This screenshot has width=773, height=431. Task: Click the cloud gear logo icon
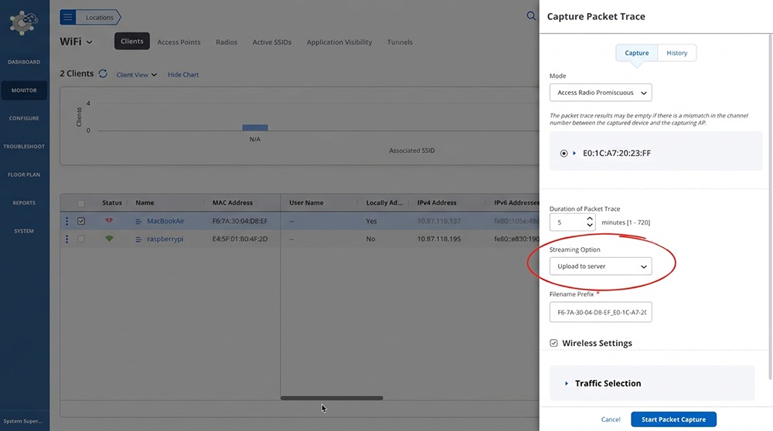pyautogui.click(x=24, y=22)
